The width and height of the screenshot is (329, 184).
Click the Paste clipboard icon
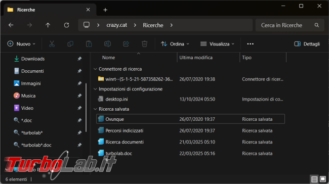coord(89,44)
